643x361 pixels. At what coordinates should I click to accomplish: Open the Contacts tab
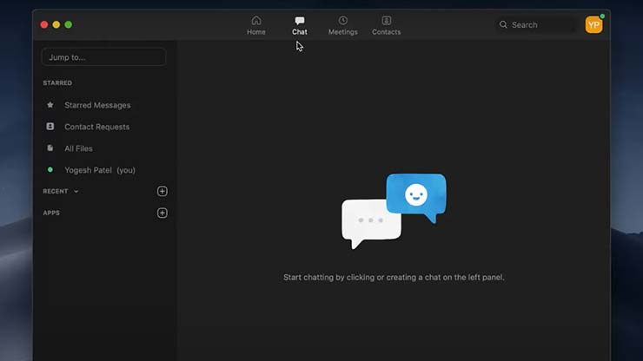[x=387, y=25]
